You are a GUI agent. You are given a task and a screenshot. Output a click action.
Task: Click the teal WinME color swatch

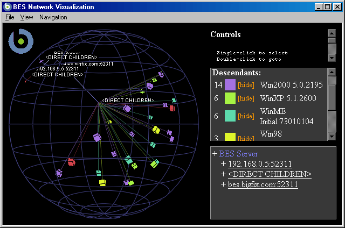230,116
